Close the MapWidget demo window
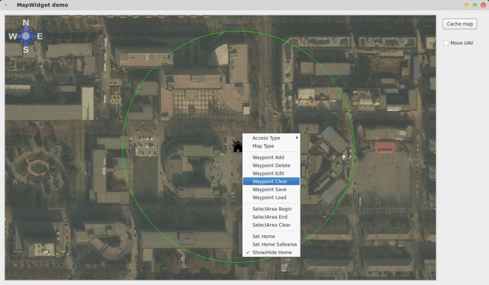The height and width of the screenshot is (285, 489). pyautogui.click(x=483, y=5)
